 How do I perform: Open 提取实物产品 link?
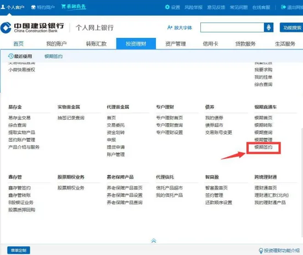coord(21,132)
